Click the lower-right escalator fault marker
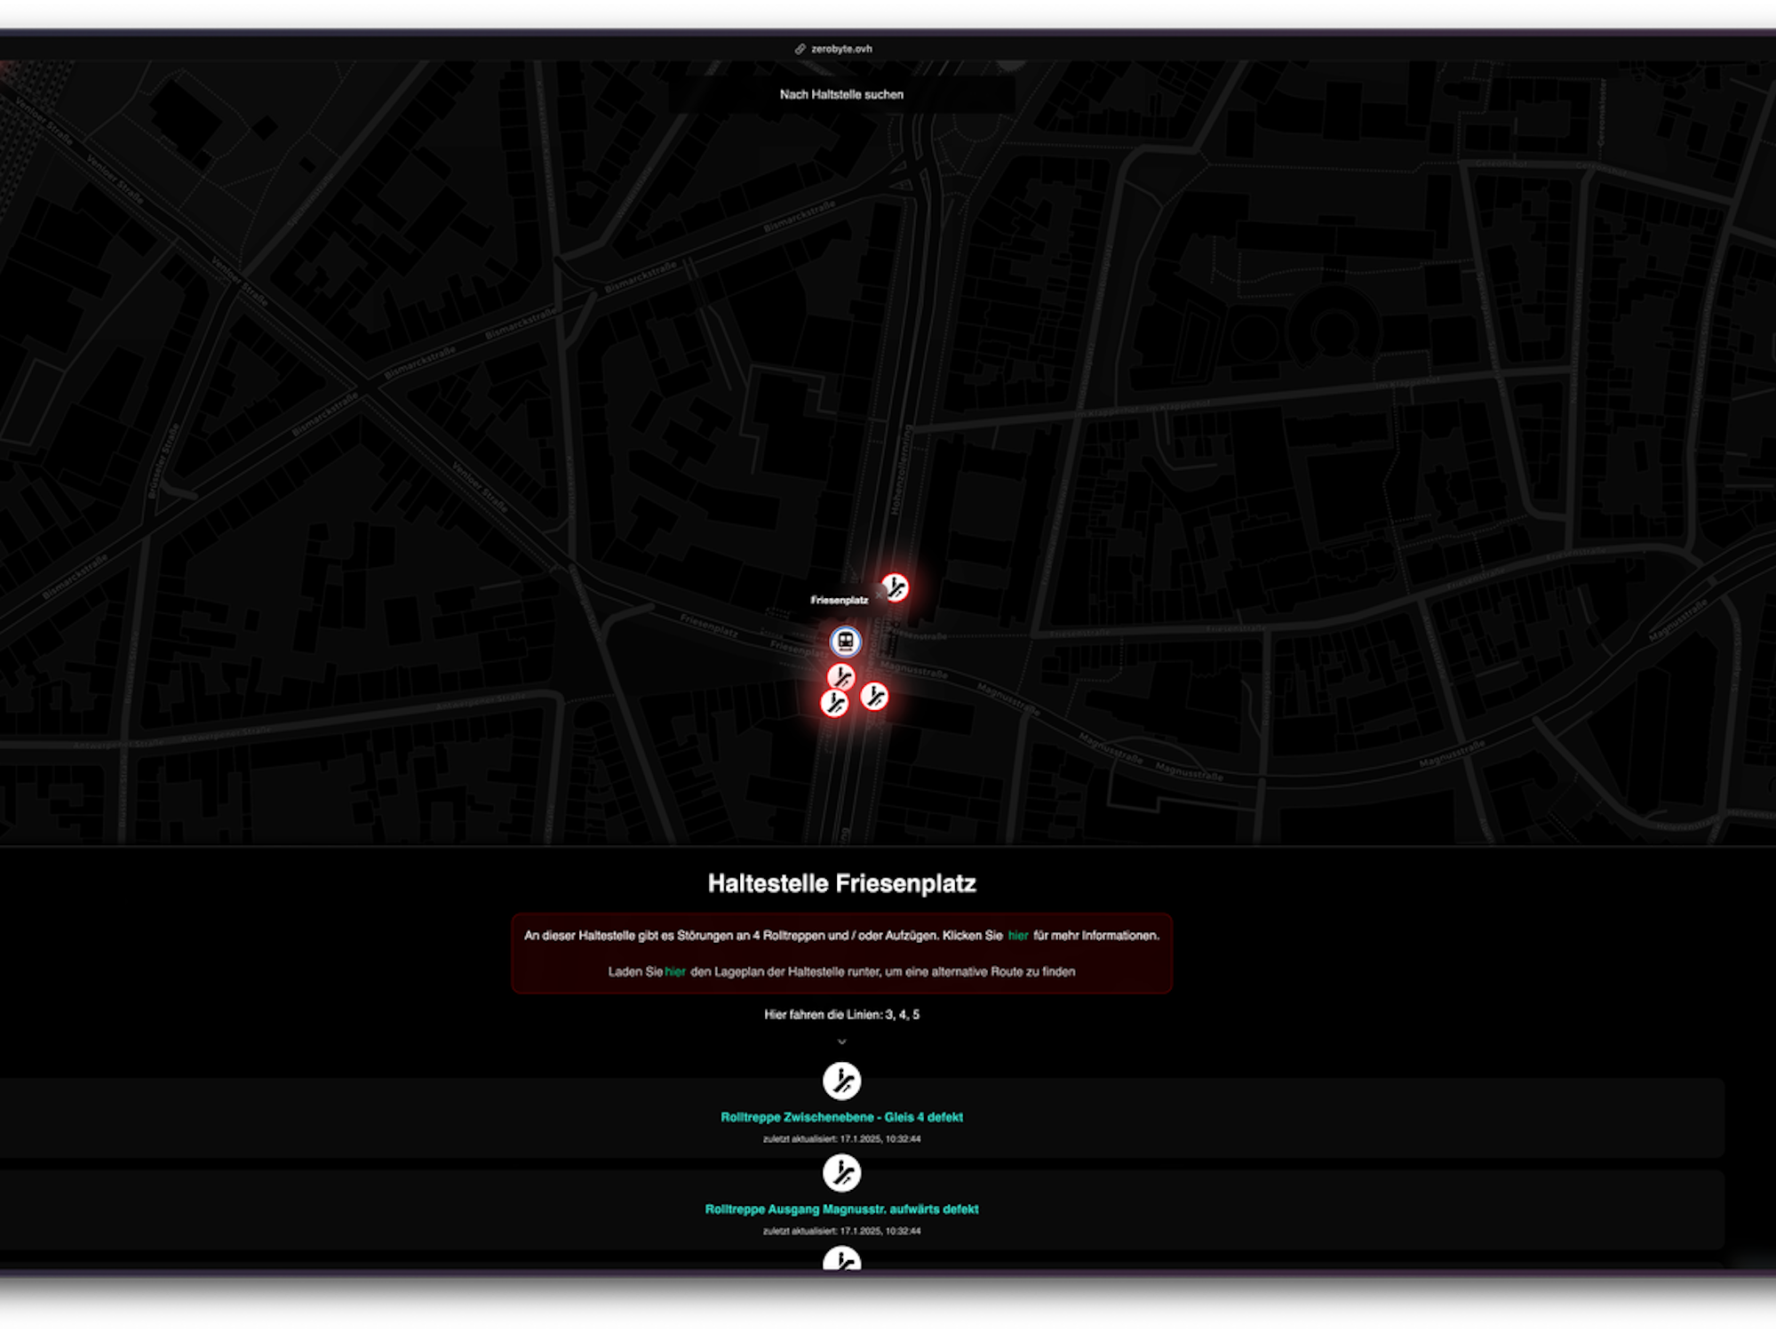The height and width of the screenshot is (1333, 1776). click(x=874, y=696)
